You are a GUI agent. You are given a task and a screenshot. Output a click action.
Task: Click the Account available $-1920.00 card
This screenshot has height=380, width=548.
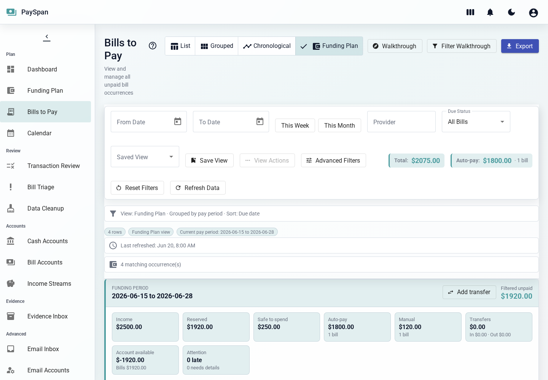click(145, 360)
